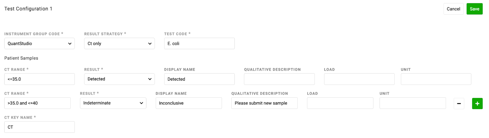The width and height of the screenshot is (489, 138).
Task: Cancel editing the test configuration
Action: [x=454, y=9]
